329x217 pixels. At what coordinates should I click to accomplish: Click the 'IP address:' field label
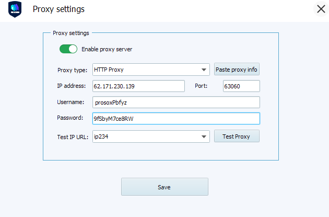tap(71, 86)
